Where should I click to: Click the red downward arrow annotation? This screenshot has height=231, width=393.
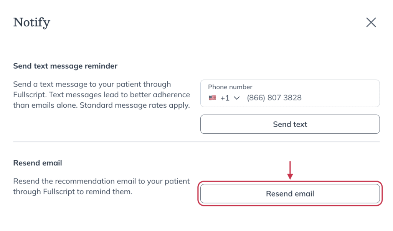(x=290, y=170)
